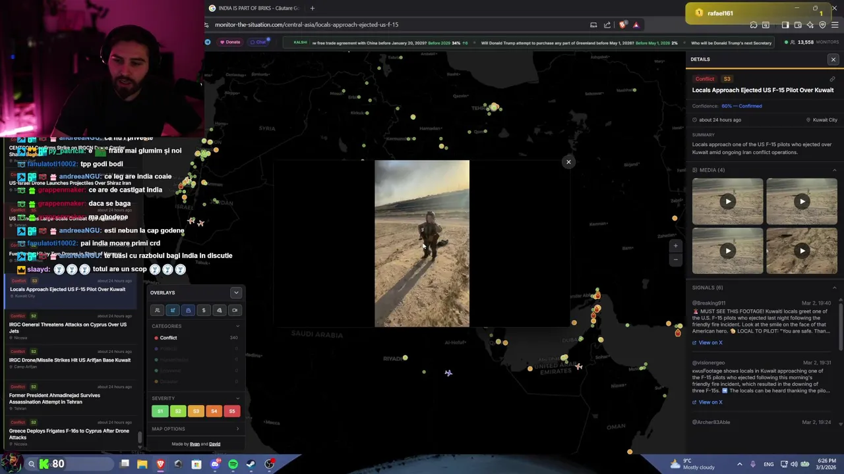
Task: Expand Map Options
Action: (196, 429)
